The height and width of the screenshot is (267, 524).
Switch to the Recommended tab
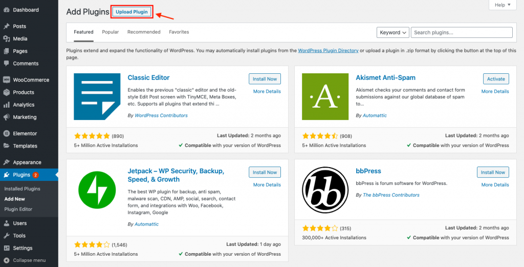(x=144, y=32)
